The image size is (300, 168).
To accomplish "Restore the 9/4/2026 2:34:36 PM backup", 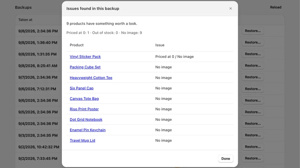I will [253, 124].
